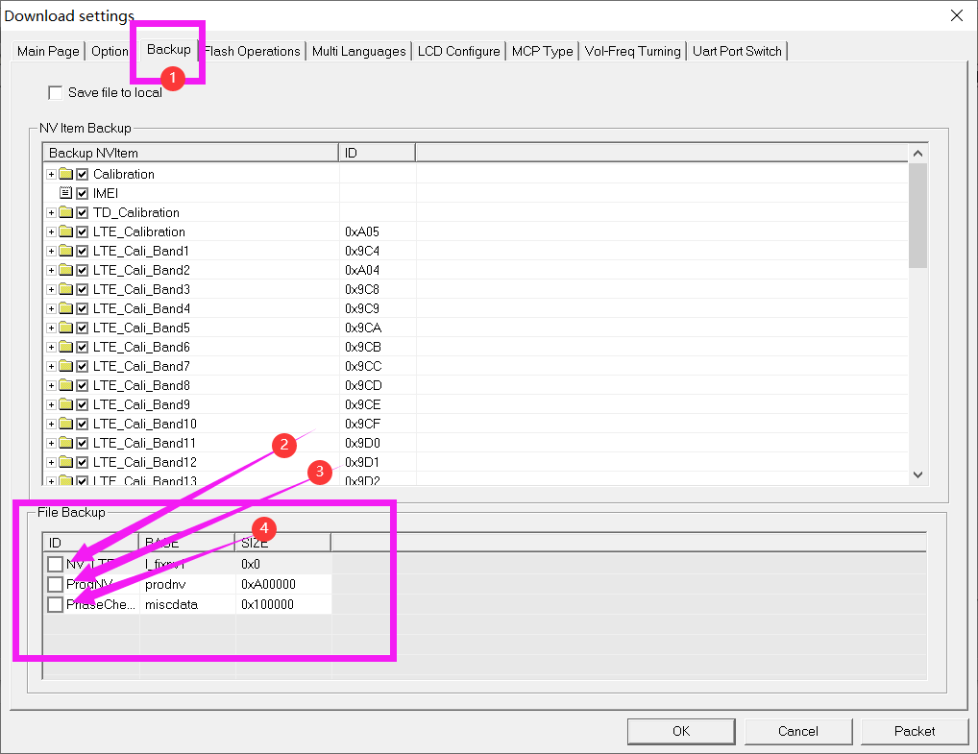
Task: Click the NV item list scroll-down arrow
Action: (917, 474)
